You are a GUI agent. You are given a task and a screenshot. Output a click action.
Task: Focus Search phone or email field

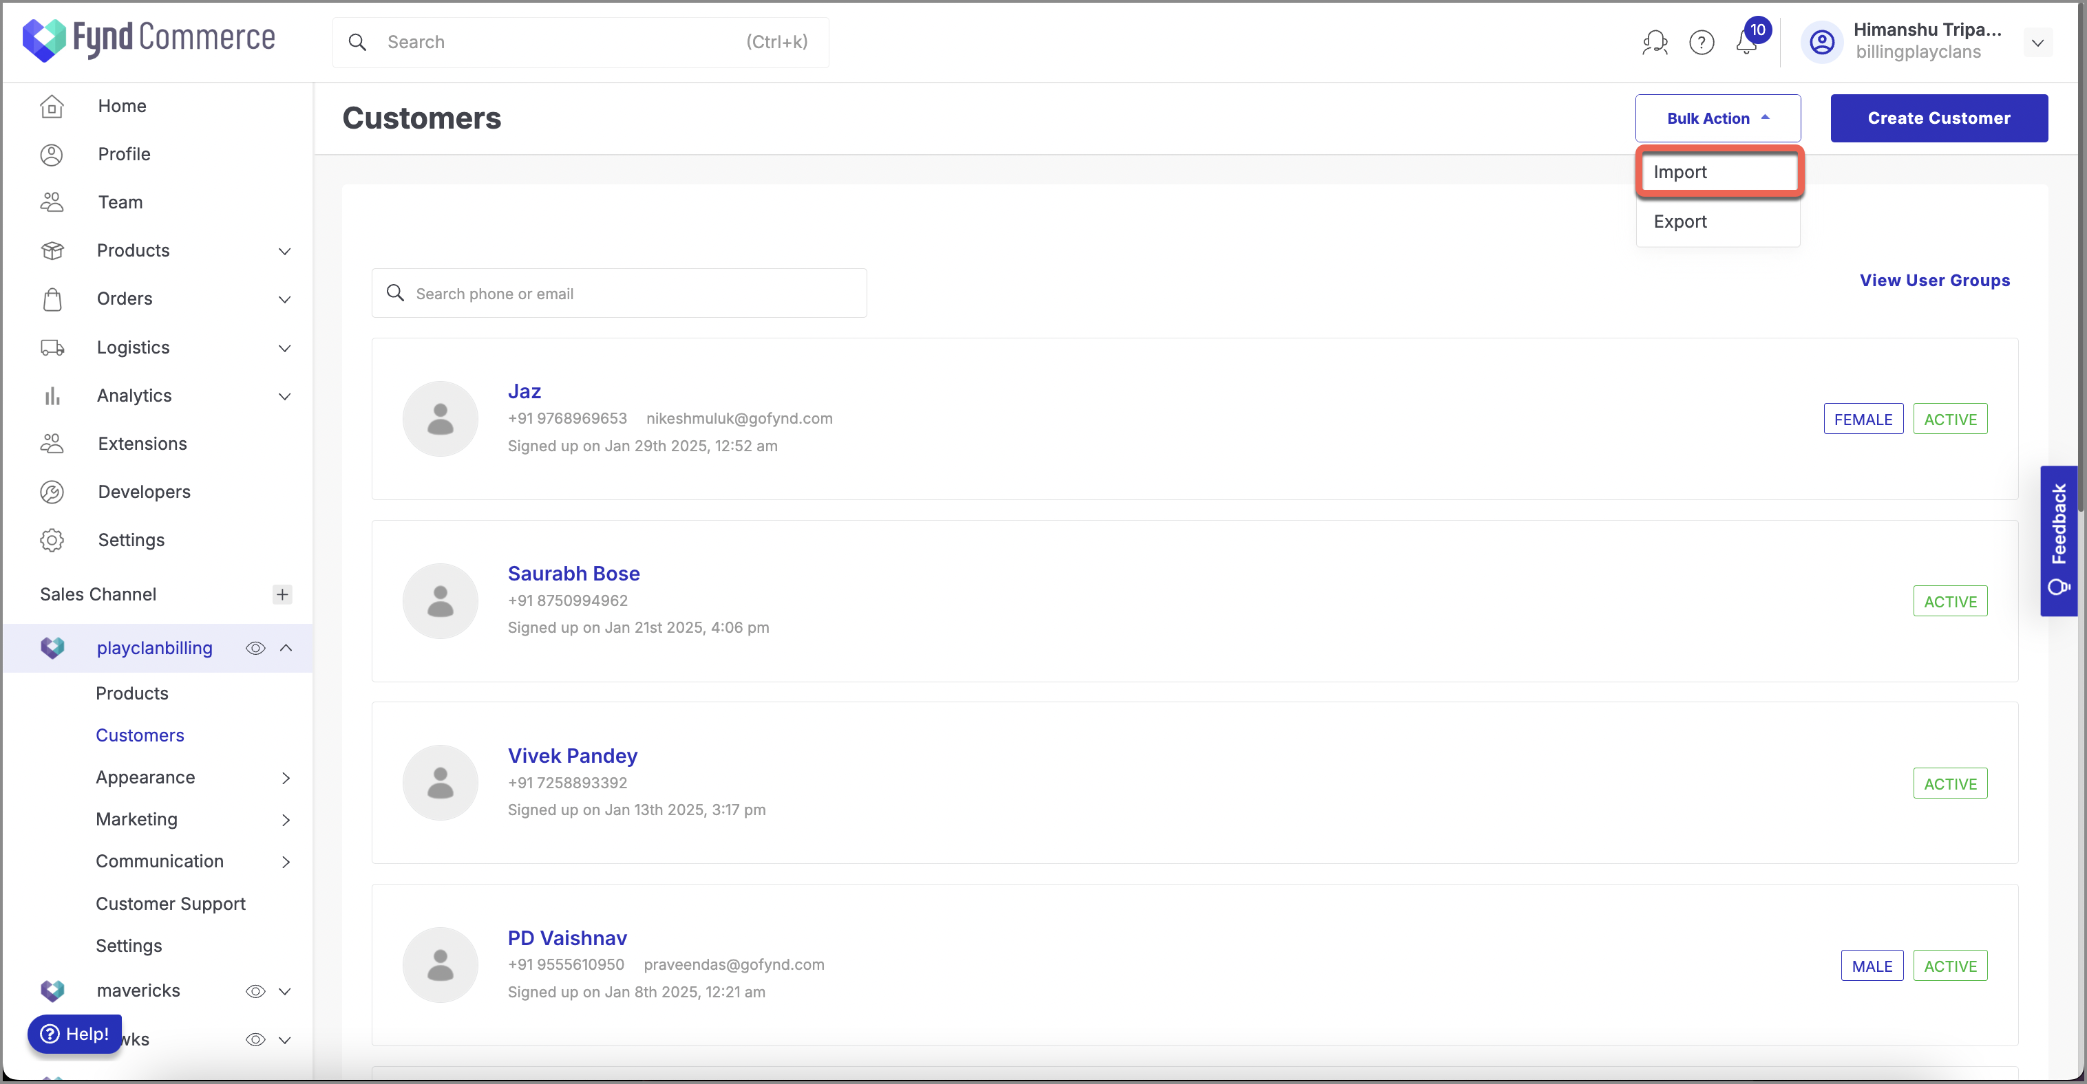[618, 293]
